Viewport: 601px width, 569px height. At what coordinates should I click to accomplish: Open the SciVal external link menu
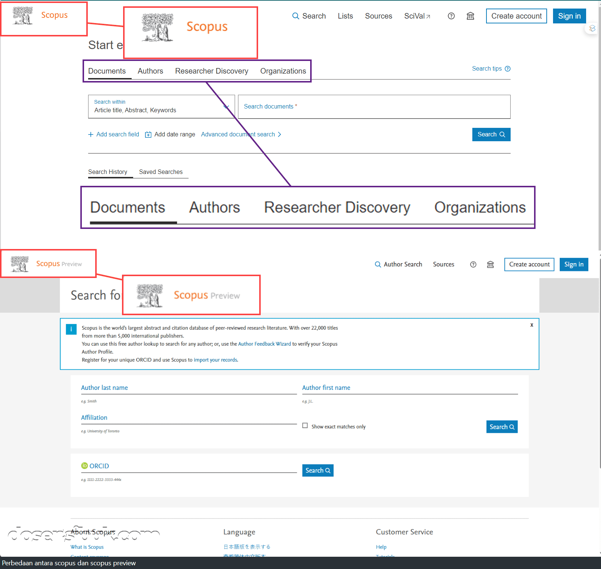pyautogui.click(x=417, y=16)
